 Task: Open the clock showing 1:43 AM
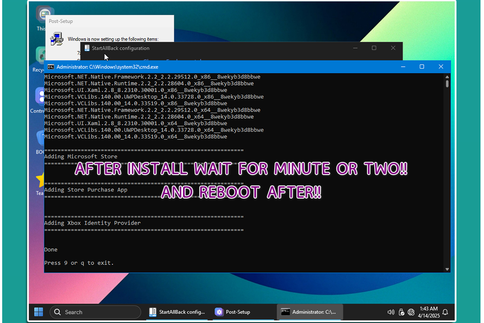[428, 312]
